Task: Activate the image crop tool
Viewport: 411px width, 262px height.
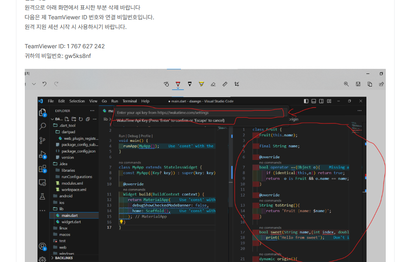Action: click(x=237, y=84)
